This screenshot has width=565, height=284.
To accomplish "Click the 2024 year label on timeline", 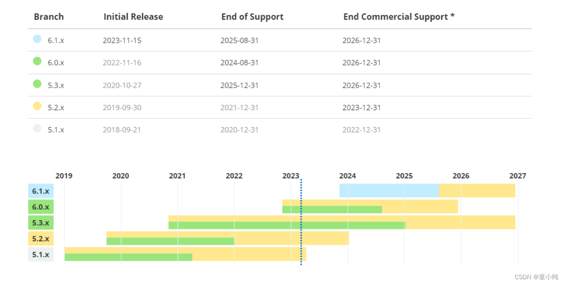I will click(x=347, y=176).
